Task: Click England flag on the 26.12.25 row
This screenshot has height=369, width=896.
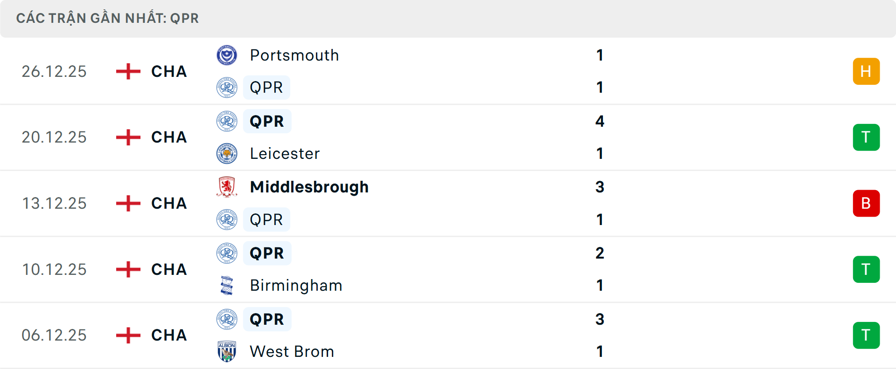Action: point(128,71)
